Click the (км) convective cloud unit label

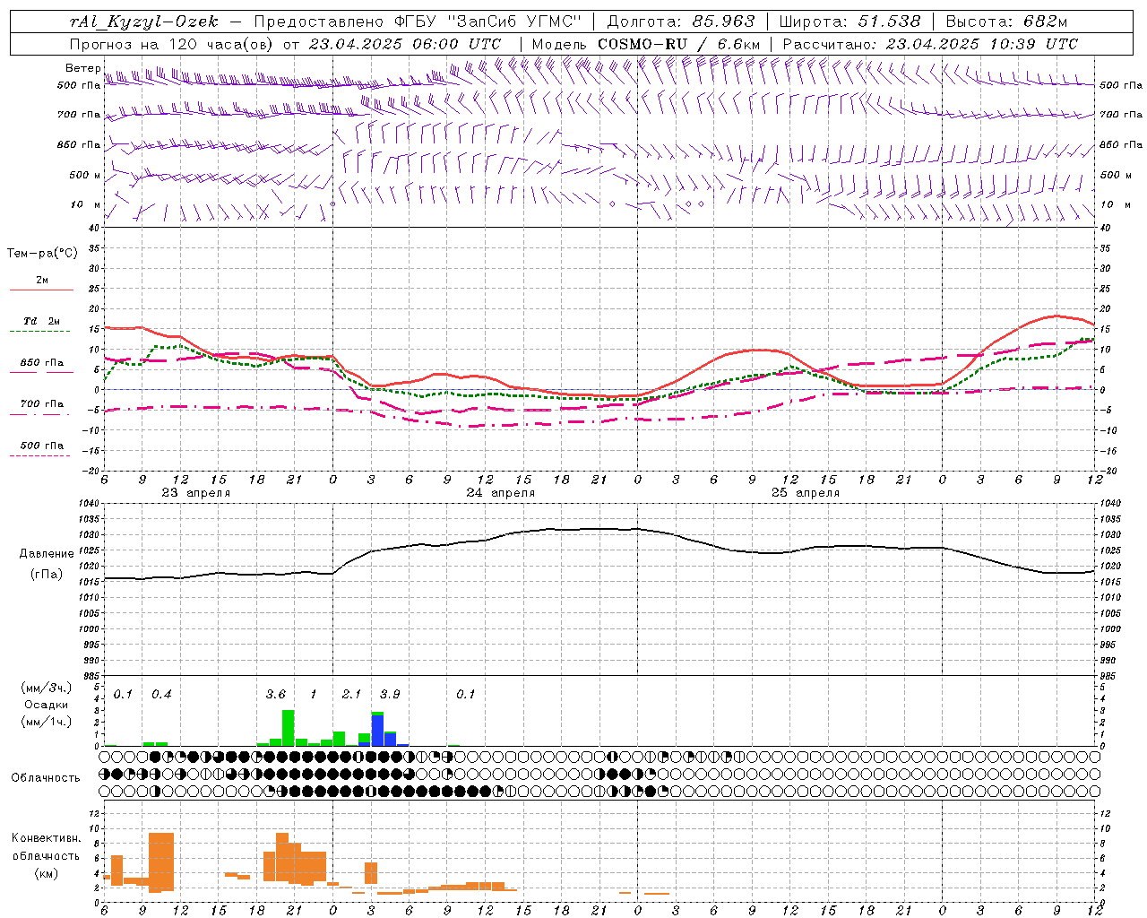click(x=47, y=873)
